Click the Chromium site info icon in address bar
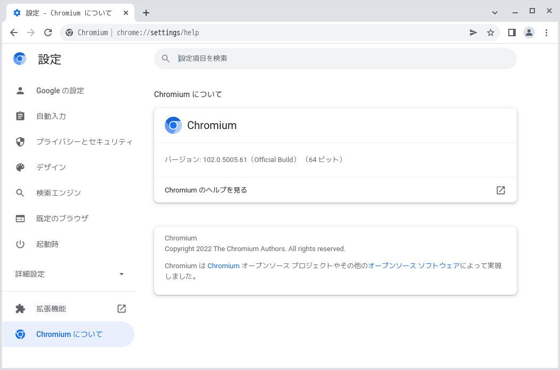Viewport: 560px width, 370px height. pyautogui.click(x=69, y=33)
